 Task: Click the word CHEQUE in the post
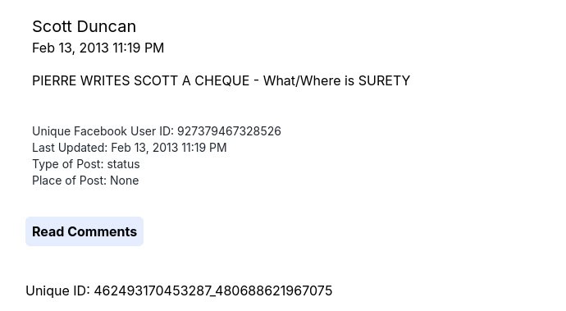[222, 80]
